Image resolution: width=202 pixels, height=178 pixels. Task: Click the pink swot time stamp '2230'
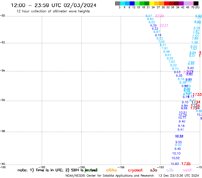(x=159, y=16)
